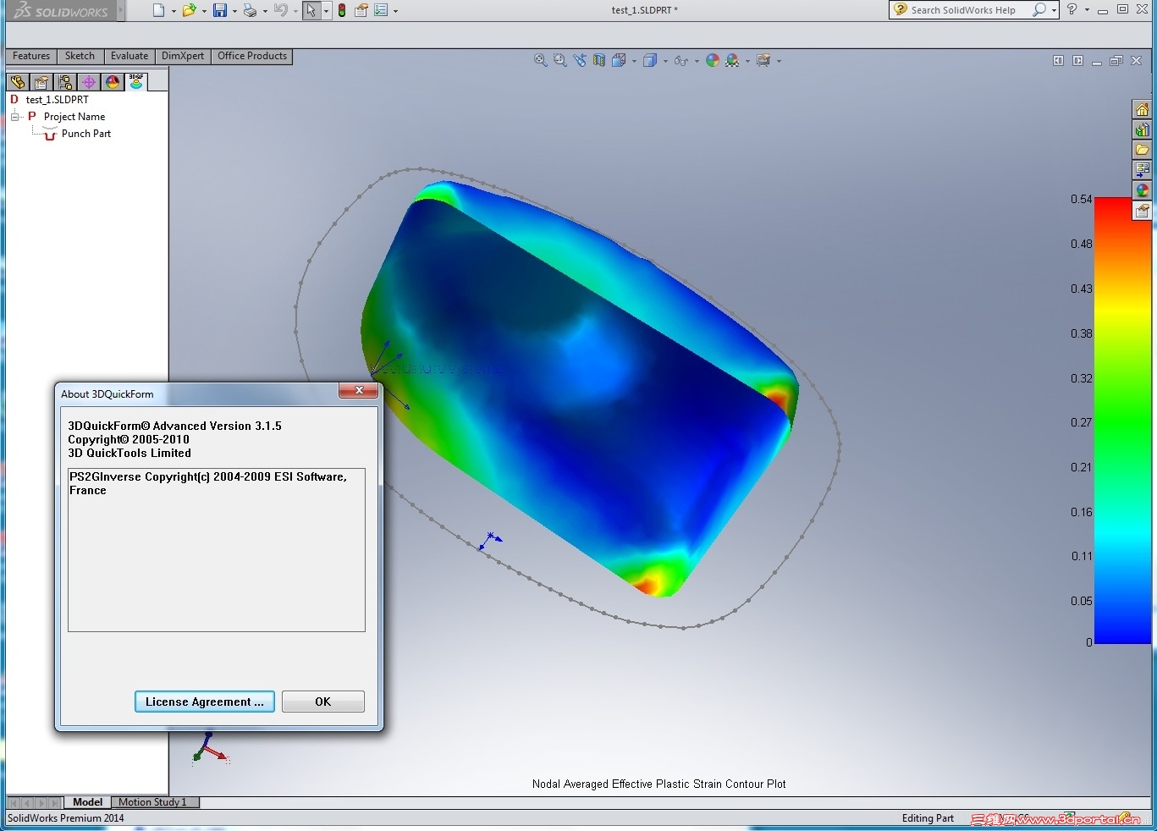
Task: Open File Explorer folder icon in task pane
Action: pos(1143,150)
